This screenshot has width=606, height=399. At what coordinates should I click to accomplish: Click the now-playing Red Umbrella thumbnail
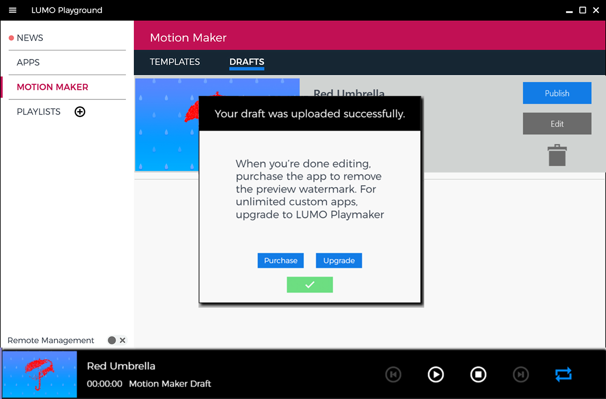(x=40, y=375)
